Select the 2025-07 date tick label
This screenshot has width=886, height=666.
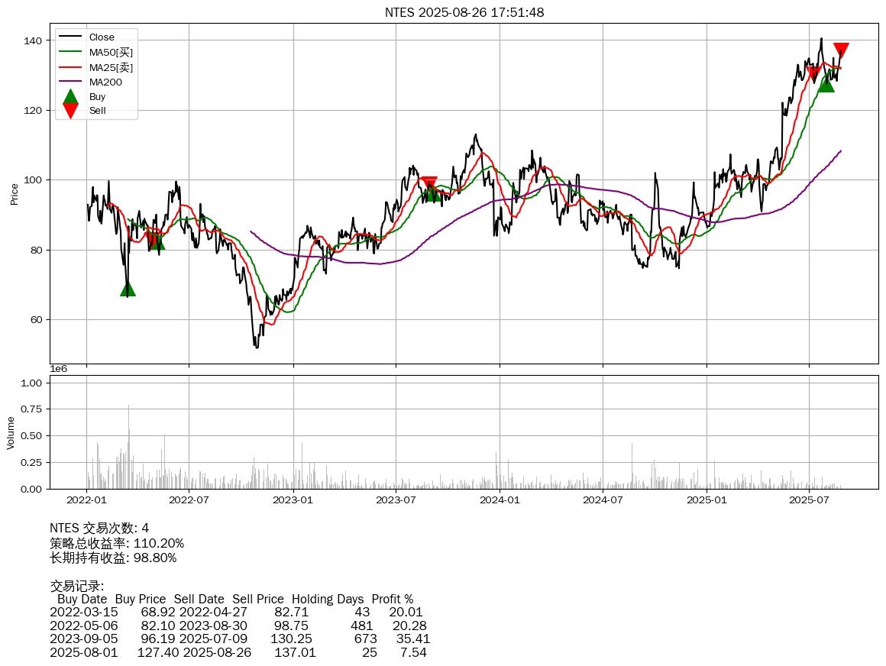809,500
